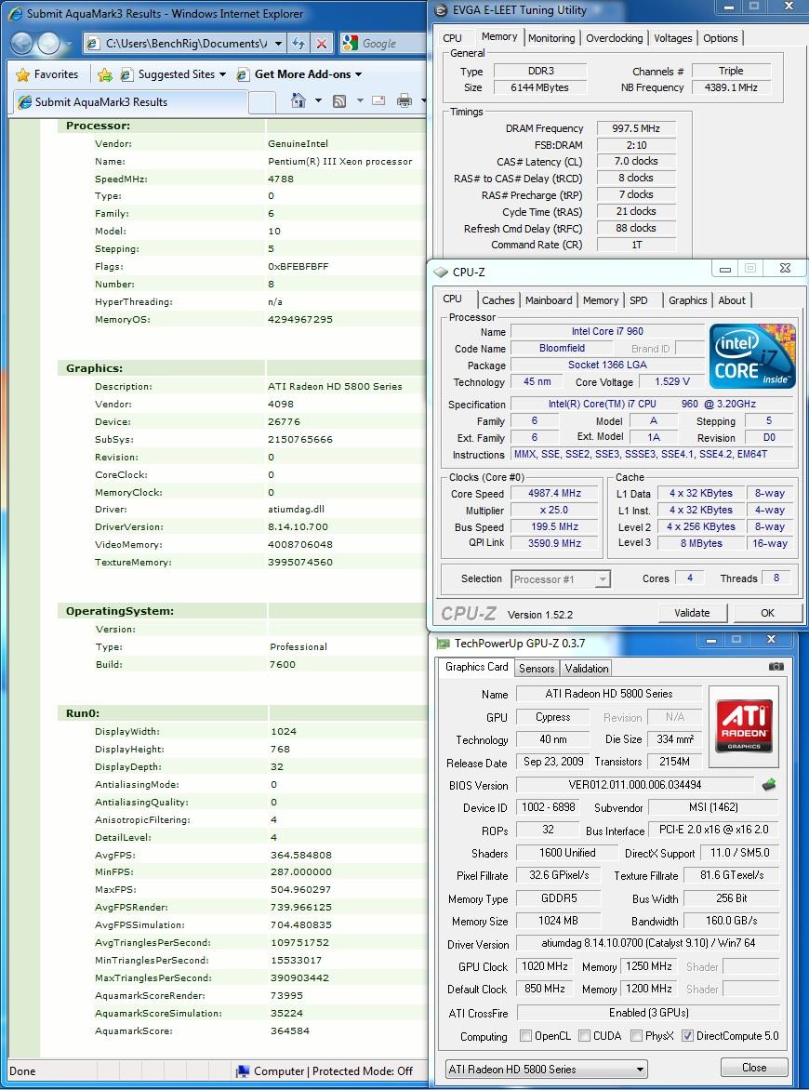This screenshot has width=809, height=1090.
Task: Click the Intel Core i7 logo in CPU-Z
Action: click(x=752, y=355)
